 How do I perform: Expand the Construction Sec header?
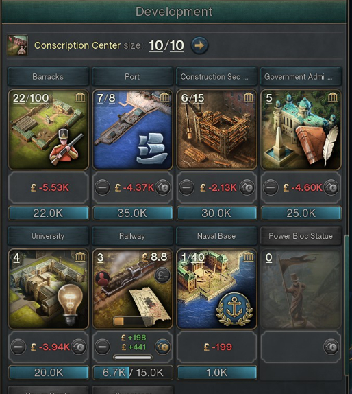coord(216,76)
